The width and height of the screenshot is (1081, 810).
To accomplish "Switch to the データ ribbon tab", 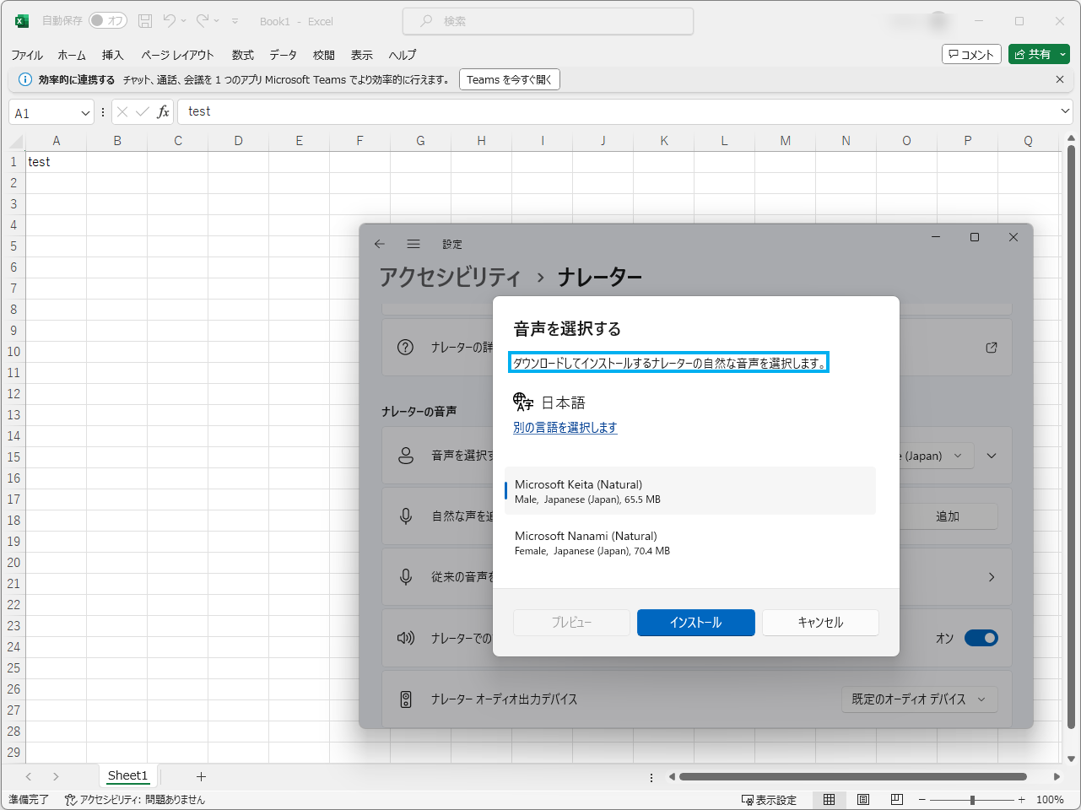I will click(x=283, y=55).
